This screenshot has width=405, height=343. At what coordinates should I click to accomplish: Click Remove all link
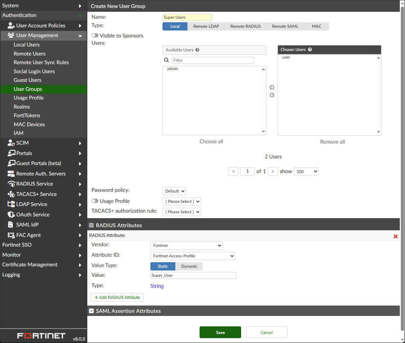(333, 142)
